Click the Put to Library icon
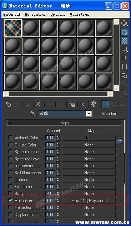 (x=72, y=104)
